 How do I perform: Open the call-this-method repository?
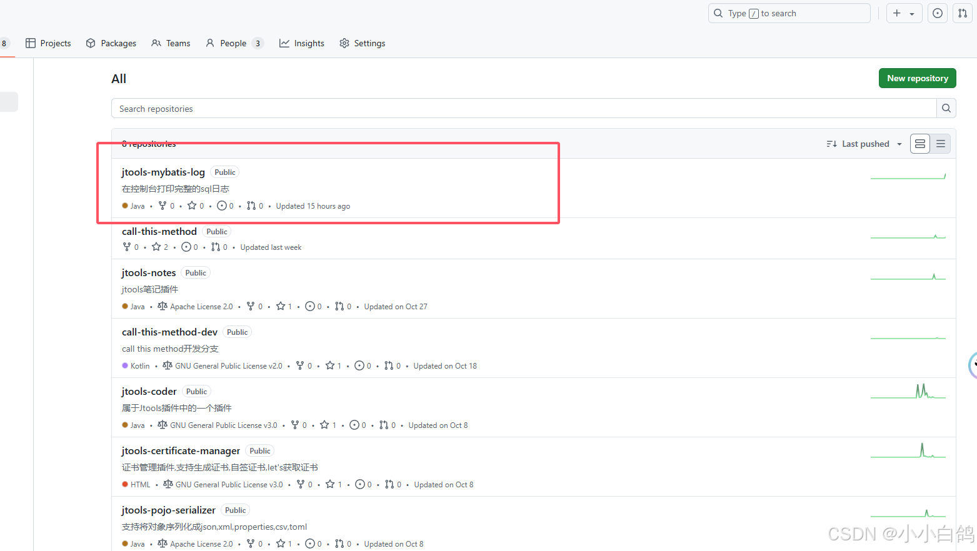[159, 231]
